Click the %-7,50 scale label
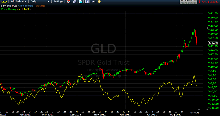This screenshot has height=116, width=220. point(213,96)
